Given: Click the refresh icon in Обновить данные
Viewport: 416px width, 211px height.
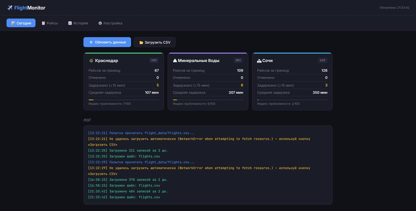Looking at the screenshot, I should 91,42.
